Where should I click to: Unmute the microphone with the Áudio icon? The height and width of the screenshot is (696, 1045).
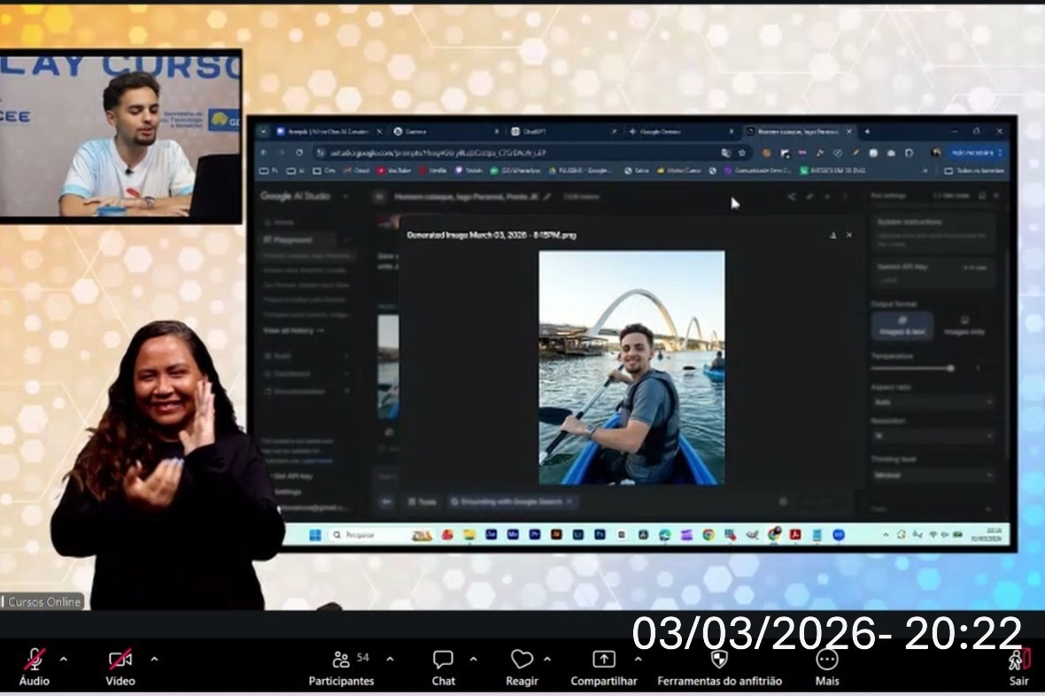34,660
